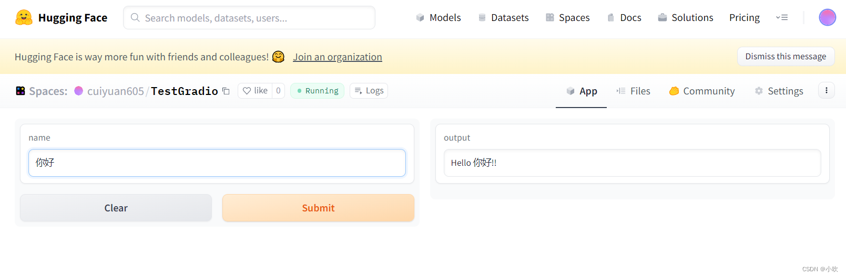Click the Running status badge

click(317, 91)
